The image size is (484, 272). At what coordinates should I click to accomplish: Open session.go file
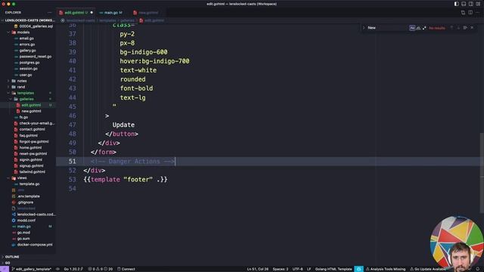29,69
